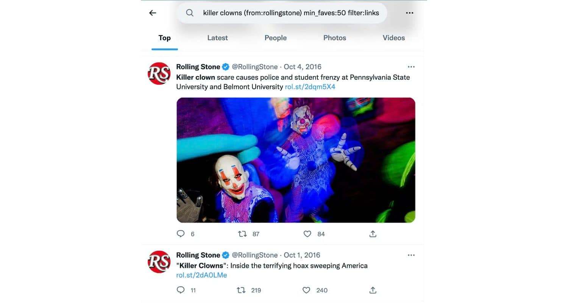Follow the rol.st/2dA0LMe link
This screenshot has height=303, width=568.
click(x=201, y=275)
